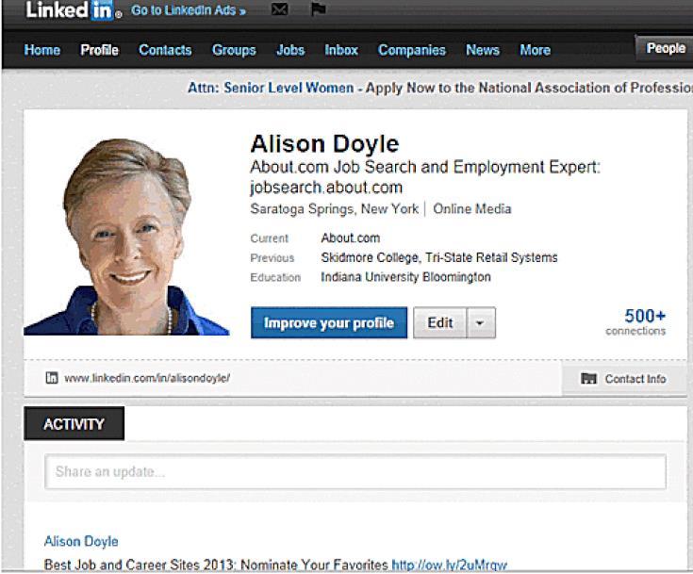The width and height of the screenshot is (693, 574).
Task: Click the Edit button
Action: pyautogui.click(x=439, y=322)
